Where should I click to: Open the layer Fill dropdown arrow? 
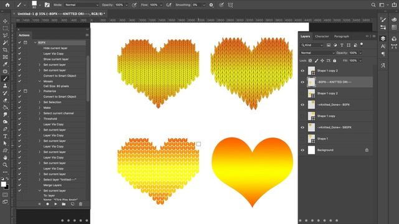pos(360,61)
